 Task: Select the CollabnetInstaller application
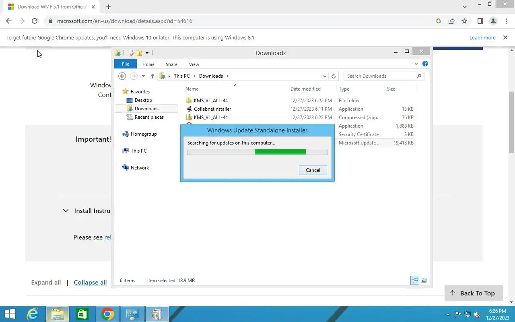(212, 109)
